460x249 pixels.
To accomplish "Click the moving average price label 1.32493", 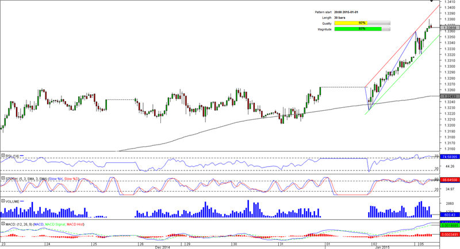I will (x=448, y=96).
